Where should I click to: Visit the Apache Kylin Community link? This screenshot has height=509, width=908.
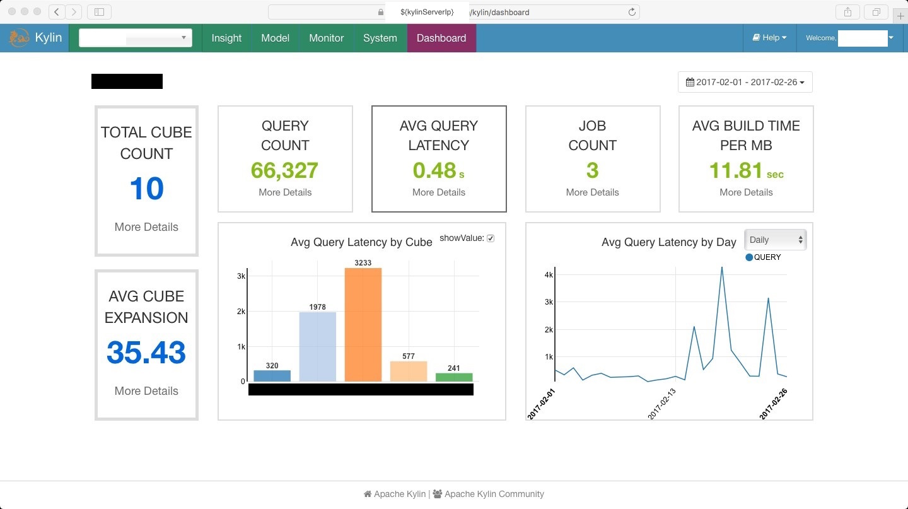click(493, 494)
